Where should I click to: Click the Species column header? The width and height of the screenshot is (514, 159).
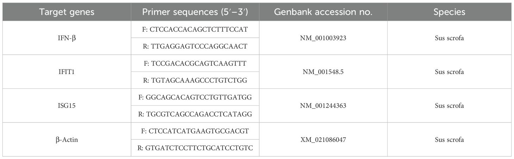[x=449, y=12]
